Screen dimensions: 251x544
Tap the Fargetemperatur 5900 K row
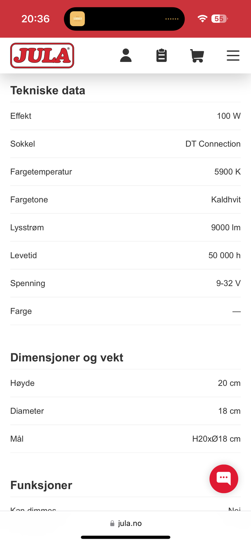(125, 172)
